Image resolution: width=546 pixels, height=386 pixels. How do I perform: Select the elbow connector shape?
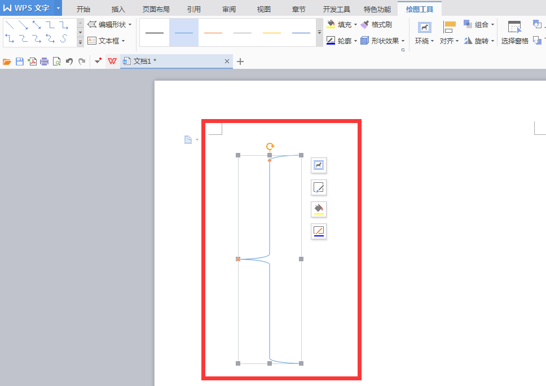tap(50, 25)
